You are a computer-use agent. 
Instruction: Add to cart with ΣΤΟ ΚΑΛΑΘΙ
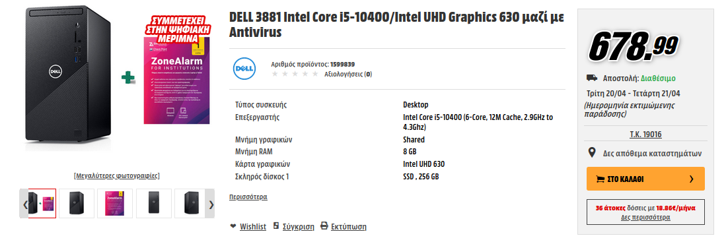[x=645, y=179]
